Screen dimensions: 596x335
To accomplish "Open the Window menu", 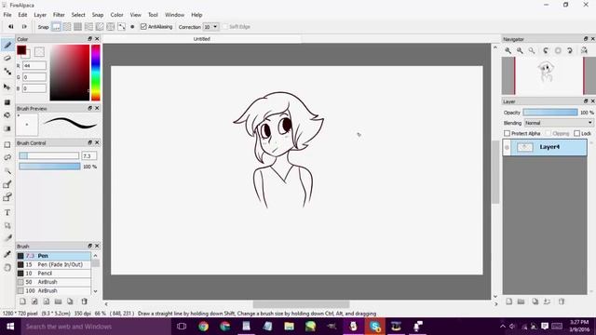I will [x=174, y=15].
